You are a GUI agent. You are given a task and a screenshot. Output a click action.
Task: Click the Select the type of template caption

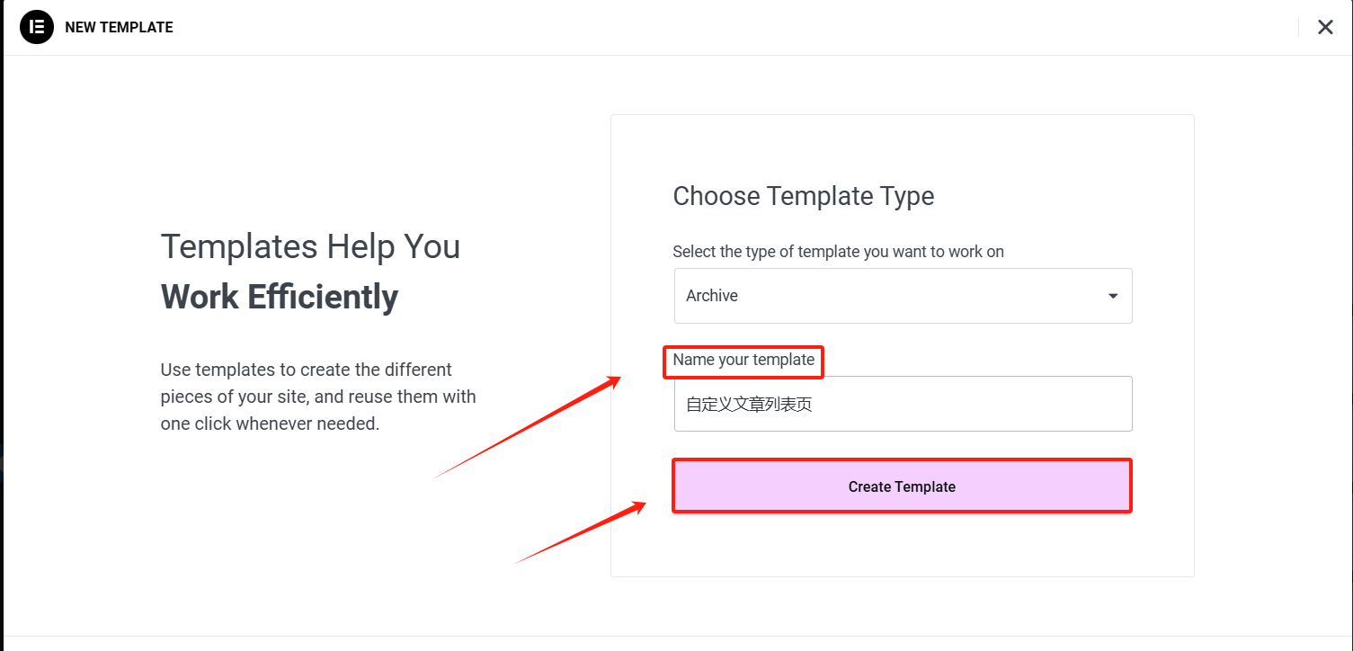(838, 252)
